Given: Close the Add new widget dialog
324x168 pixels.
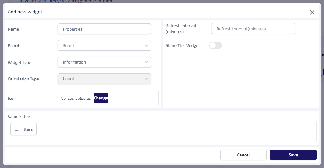Looking at the screenshot, I should pos(312,12).
